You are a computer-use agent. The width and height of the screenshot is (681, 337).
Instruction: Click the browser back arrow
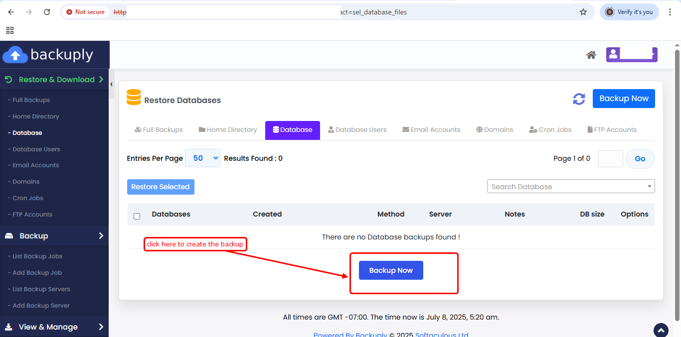[11, 12]
